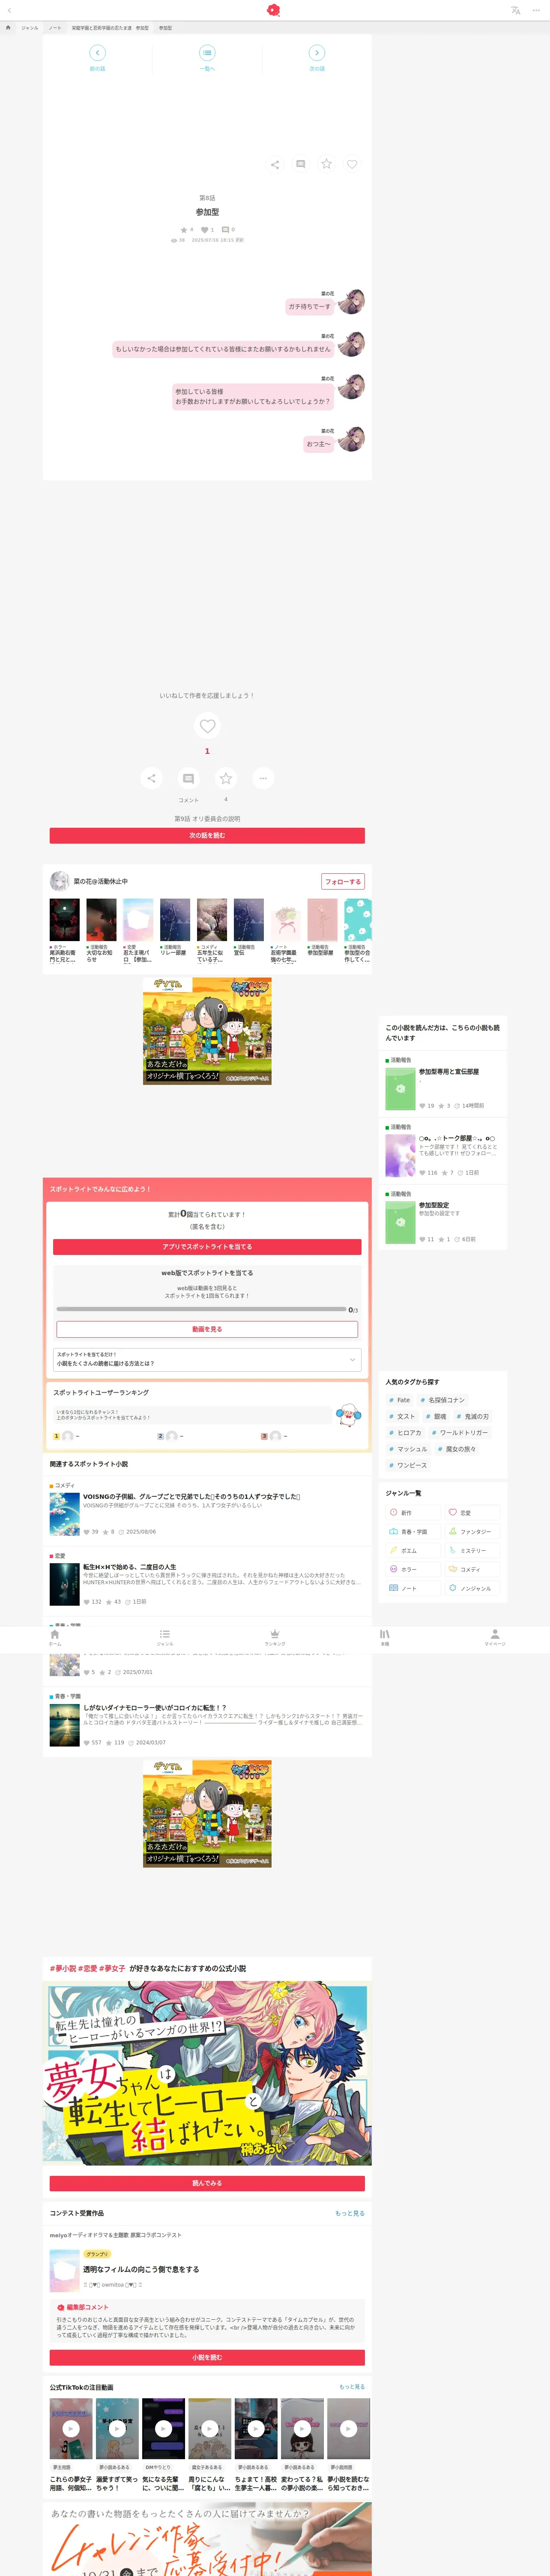Like the story with the large heart

[208, 726]
